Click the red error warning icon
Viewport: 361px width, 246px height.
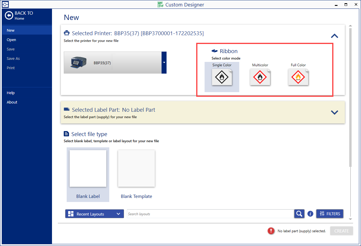271,231
